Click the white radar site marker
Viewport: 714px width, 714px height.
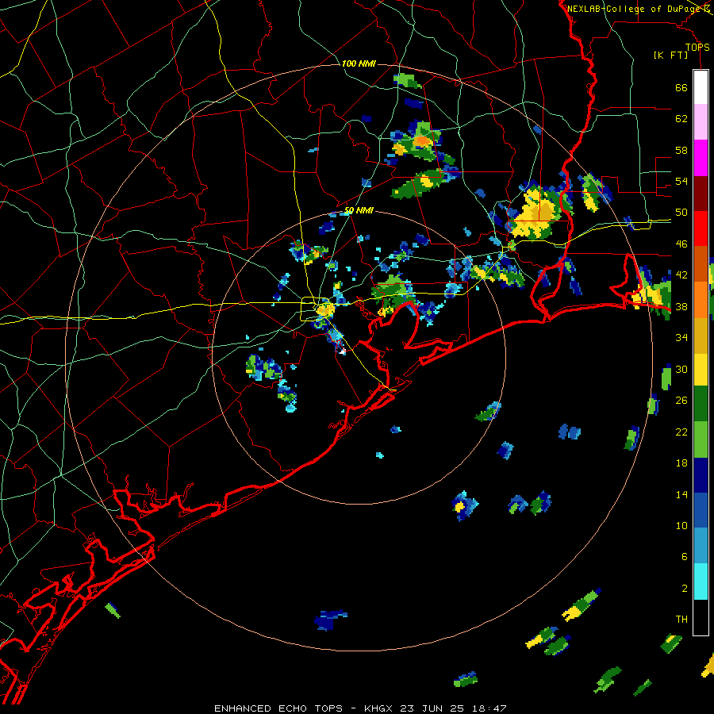click(x=343, y=351)
